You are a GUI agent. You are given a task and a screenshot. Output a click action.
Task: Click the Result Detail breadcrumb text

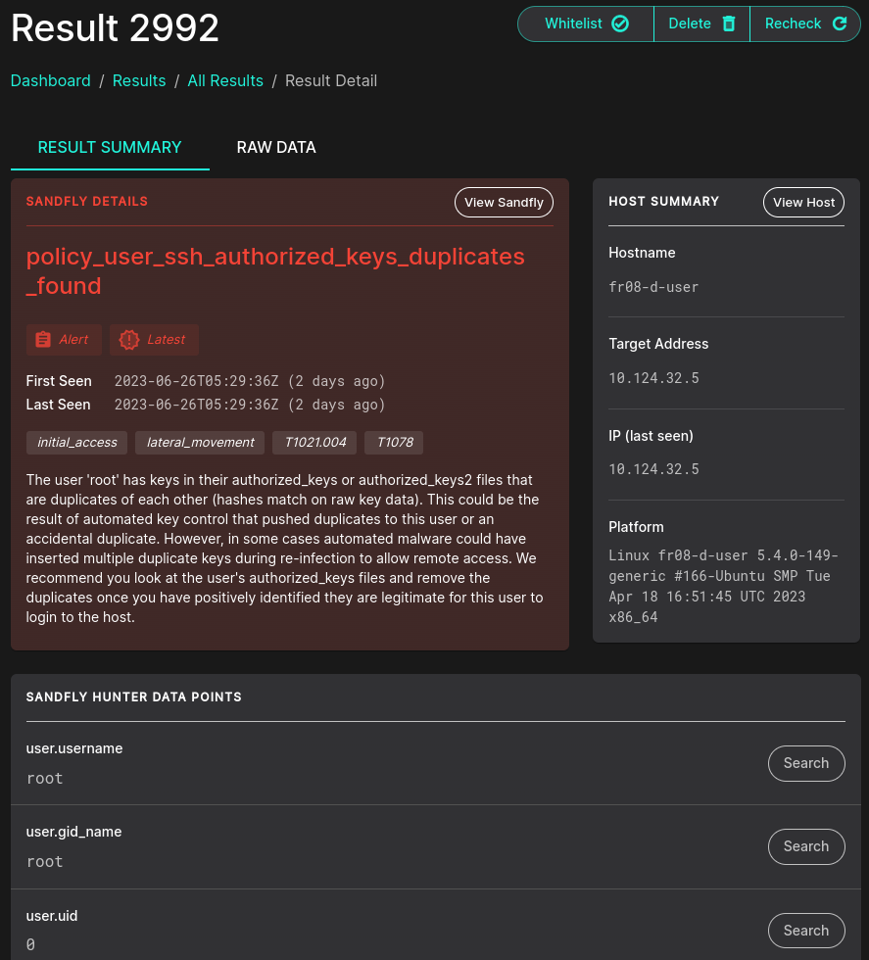(x=331, y=80)
